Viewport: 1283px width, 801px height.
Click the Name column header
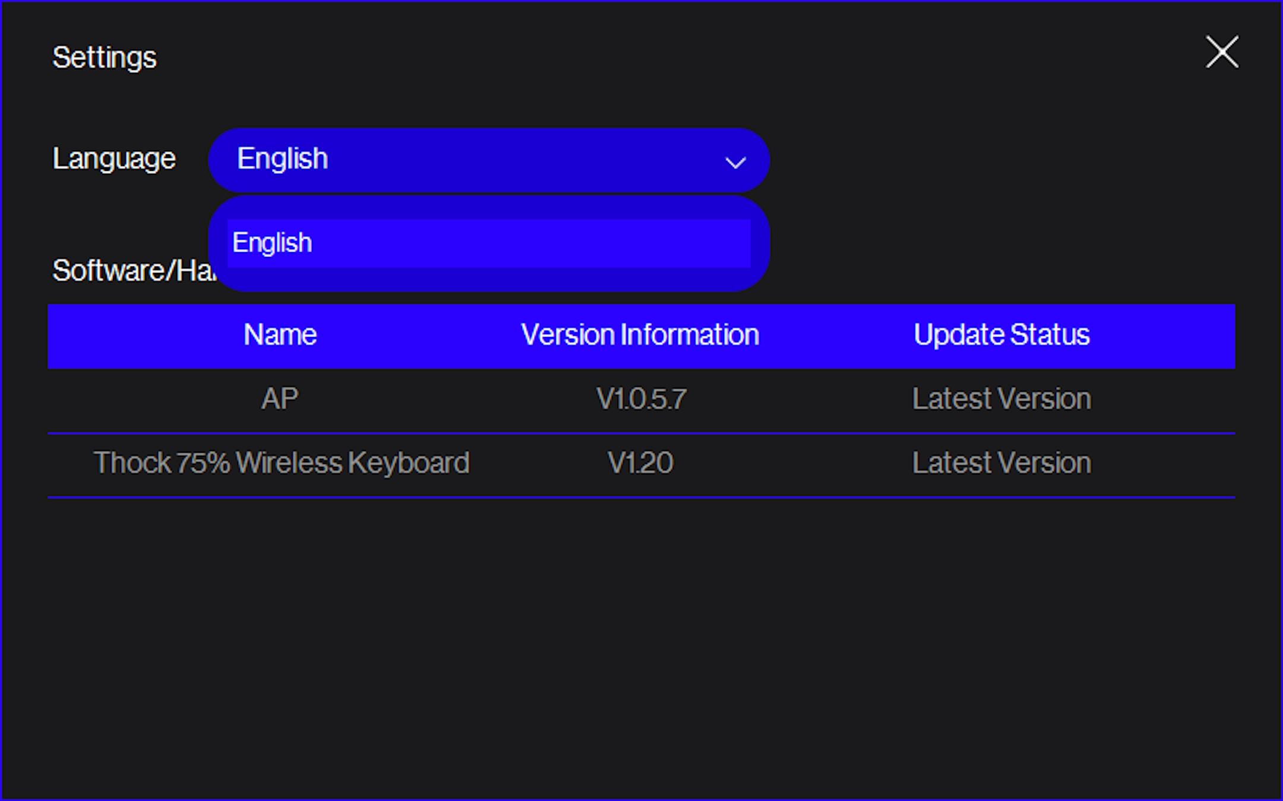(x=280, y=335)
